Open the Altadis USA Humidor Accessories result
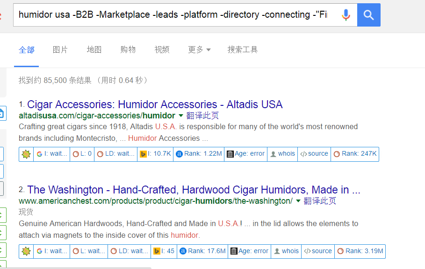The width and height of the screenshot is (425, 269). (155, 104)
